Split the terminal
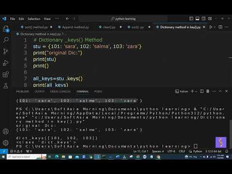 [202, 91]
